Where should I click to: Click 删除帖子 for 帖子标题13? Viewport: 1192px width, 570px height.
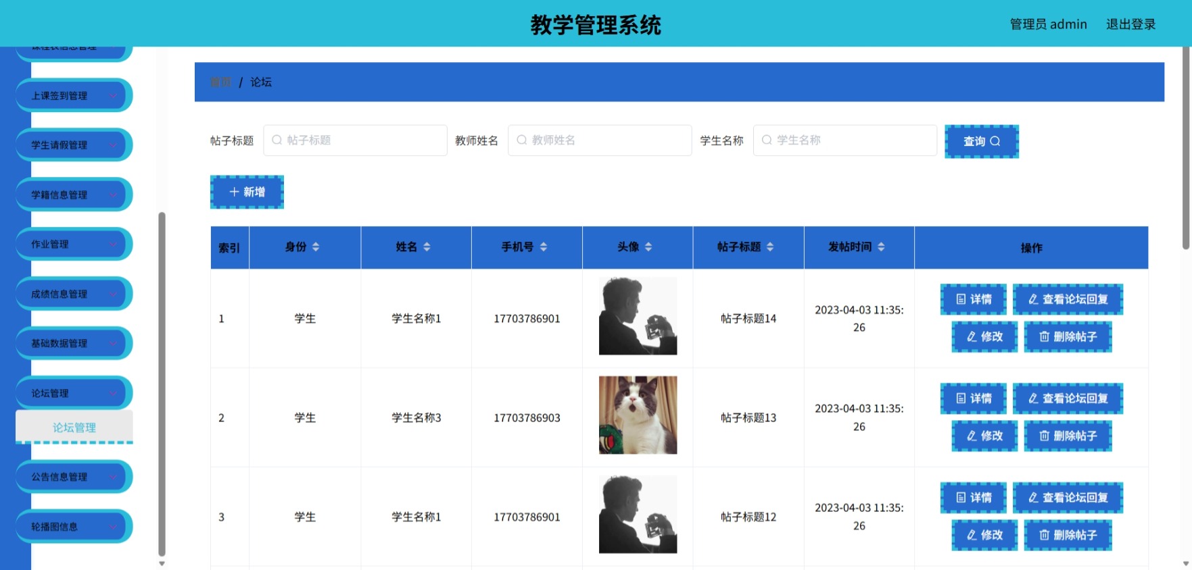(x=1068, y=436)
